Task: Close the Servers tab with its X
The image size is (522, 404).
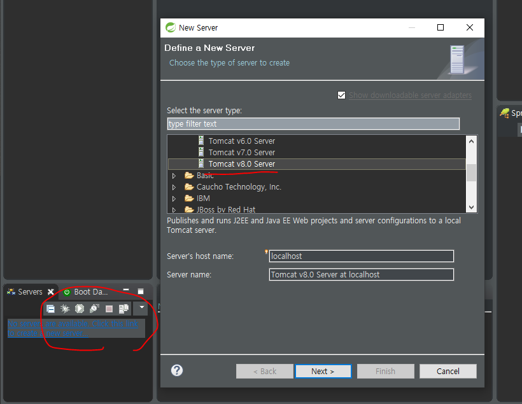Action: (x=50, y=292)
